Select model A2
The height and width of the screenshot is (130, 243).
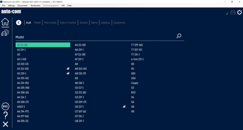[19, 54]
